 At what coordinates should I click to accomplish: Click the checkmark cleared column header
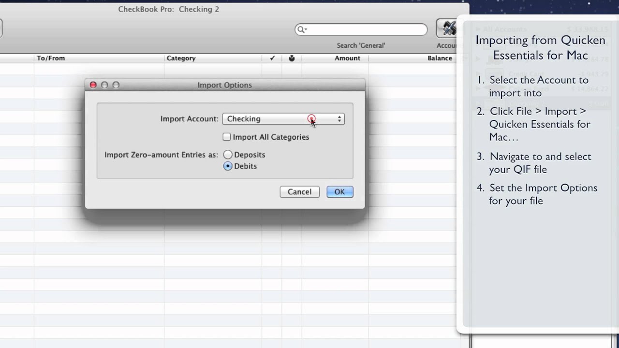272,58
